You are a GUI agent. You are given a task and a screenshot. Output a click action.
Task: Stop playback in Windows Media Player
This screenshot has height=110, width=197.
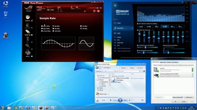click(111, 100)
